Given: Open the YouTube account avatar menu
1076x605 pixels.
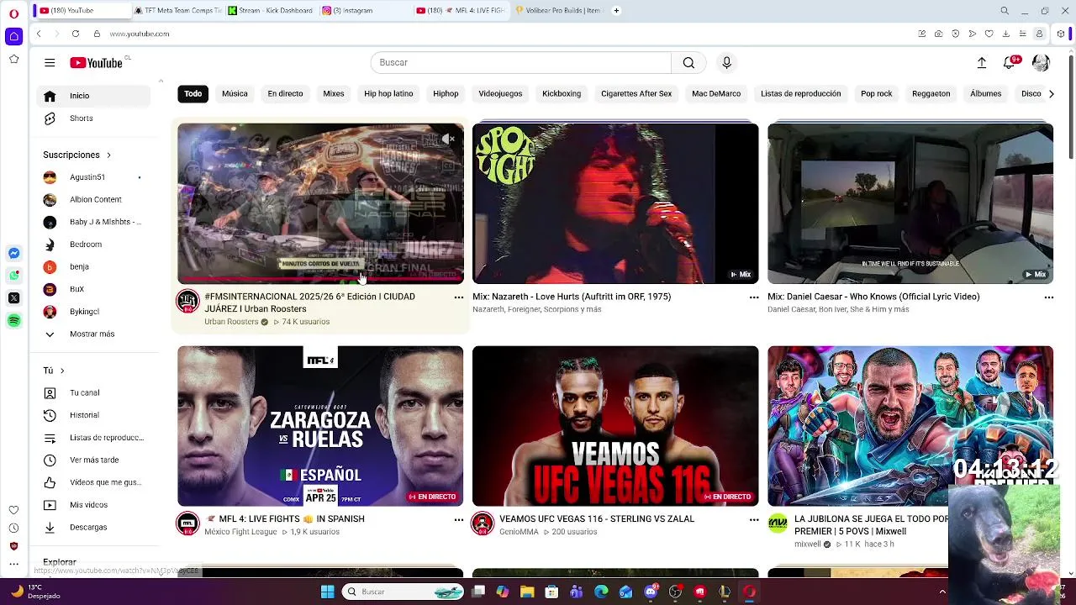Looking at the screenshot, I should (1041, 63).
